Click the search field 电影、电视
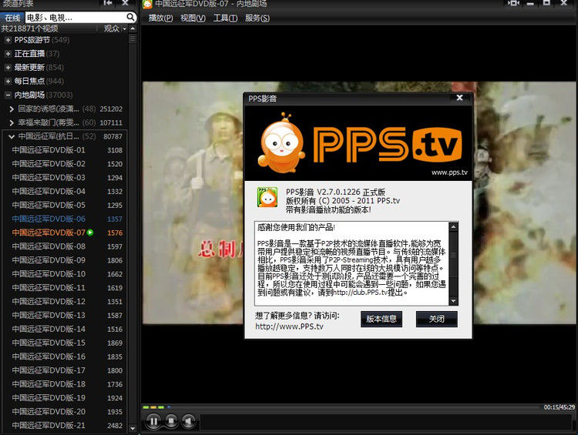 click(76, 17)
